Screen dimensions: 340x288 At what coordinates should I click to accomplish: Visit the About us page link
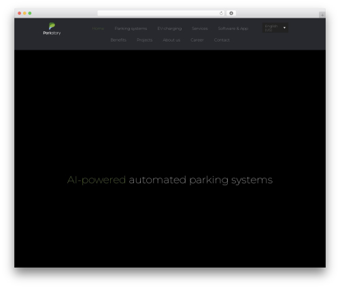171,40
